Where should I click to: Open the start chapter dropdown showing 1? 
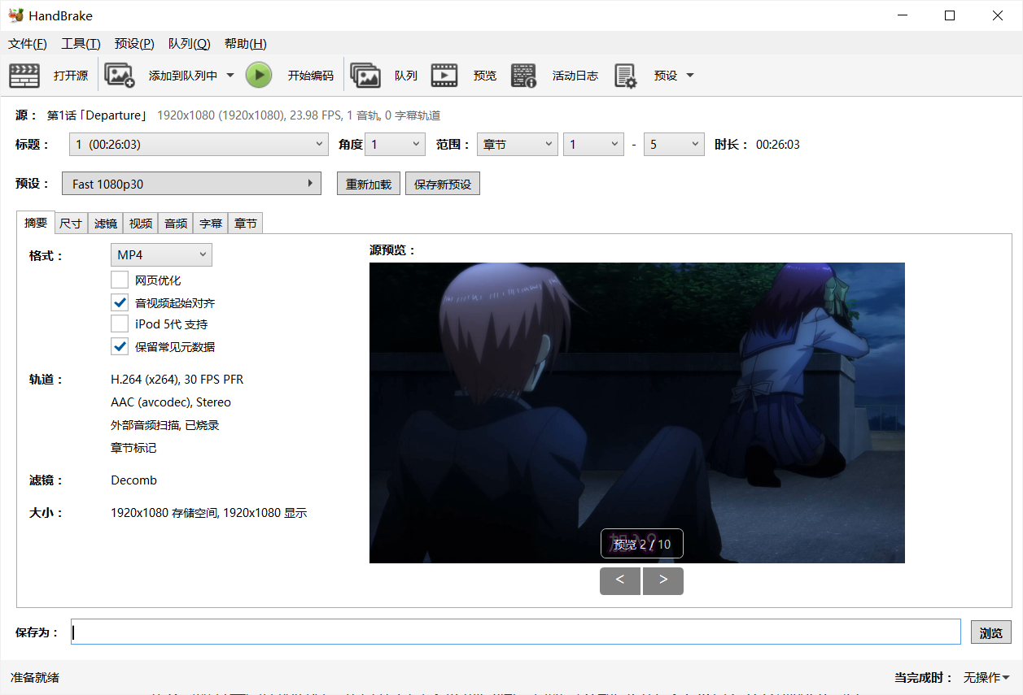(593, 145)
